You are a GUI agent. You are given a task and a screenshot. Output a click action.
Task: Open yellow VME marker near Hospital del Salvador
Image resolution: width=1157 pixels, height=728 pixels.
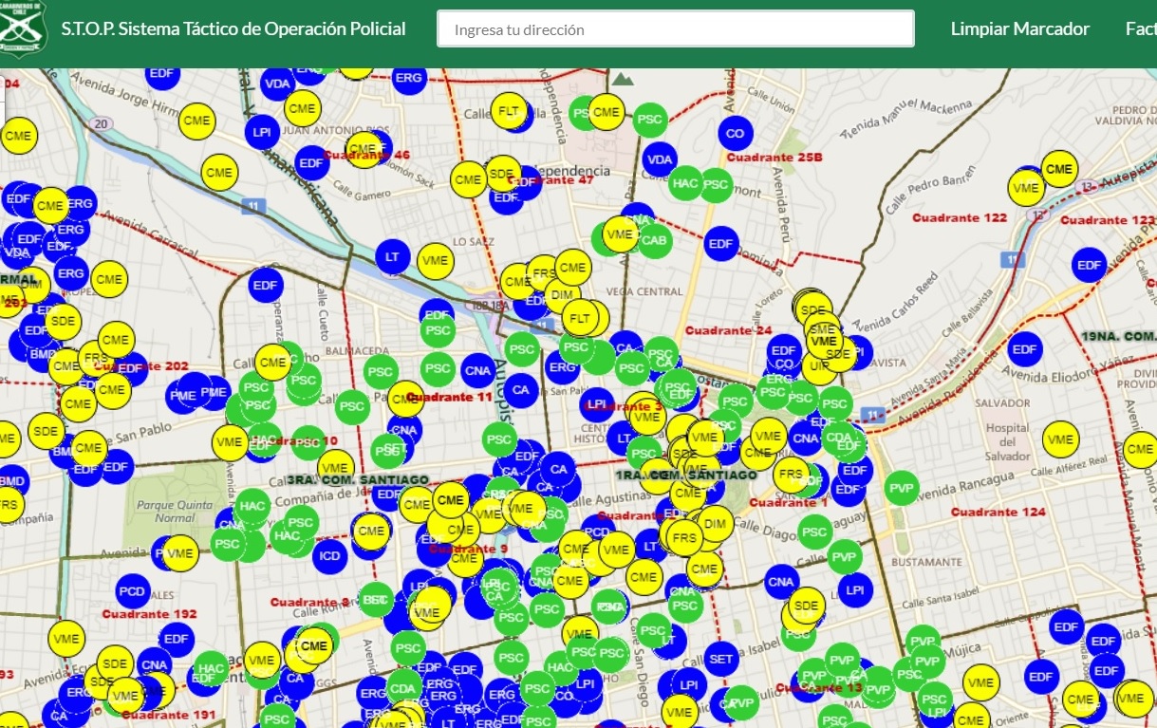1060,439
